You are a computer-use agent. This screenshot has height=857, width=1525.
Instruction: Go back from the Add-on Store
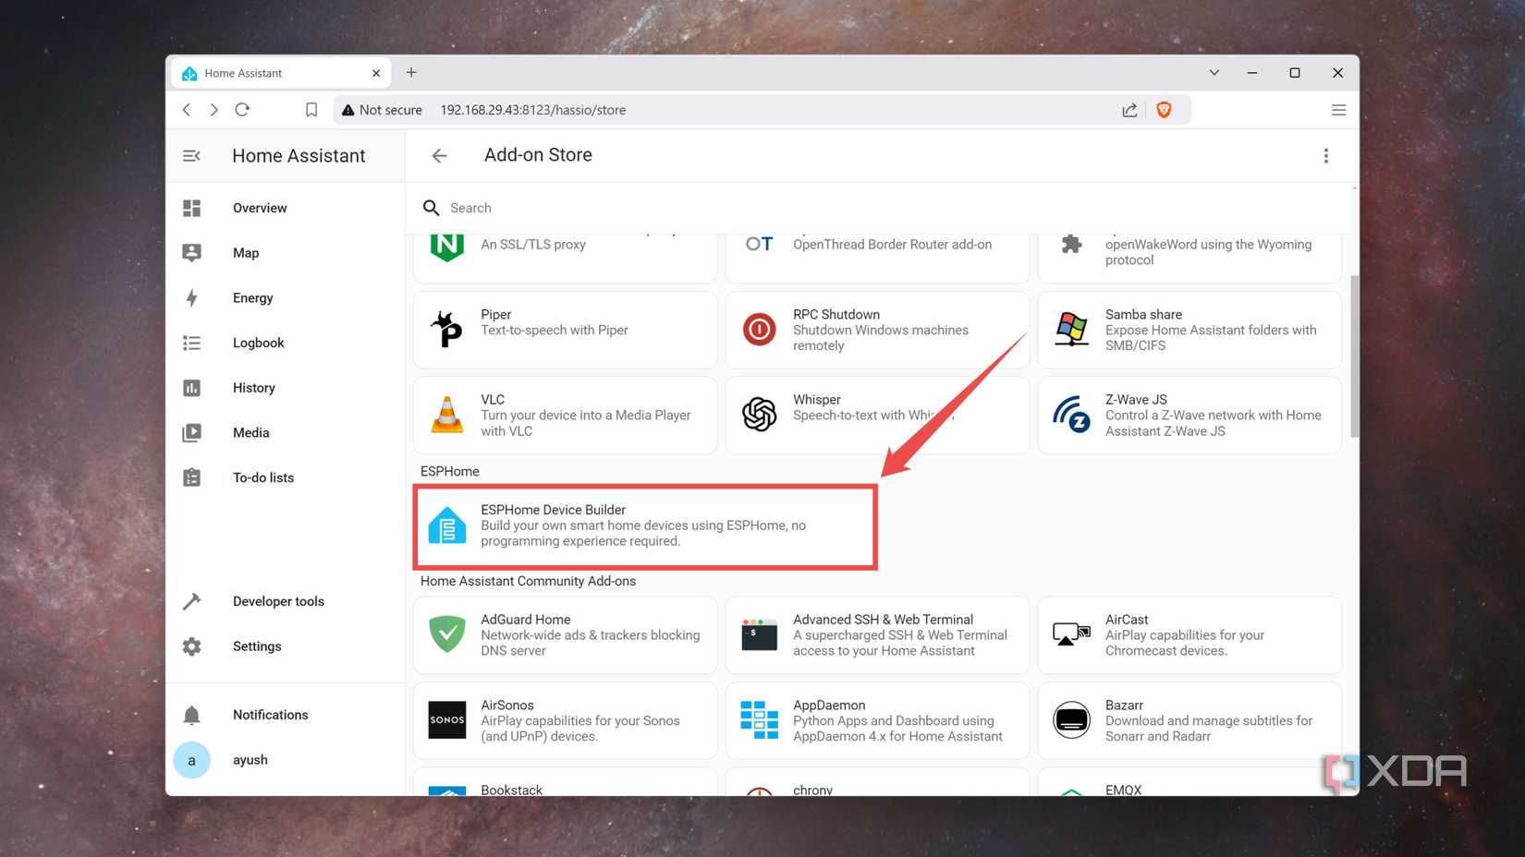tap(439, 155)
